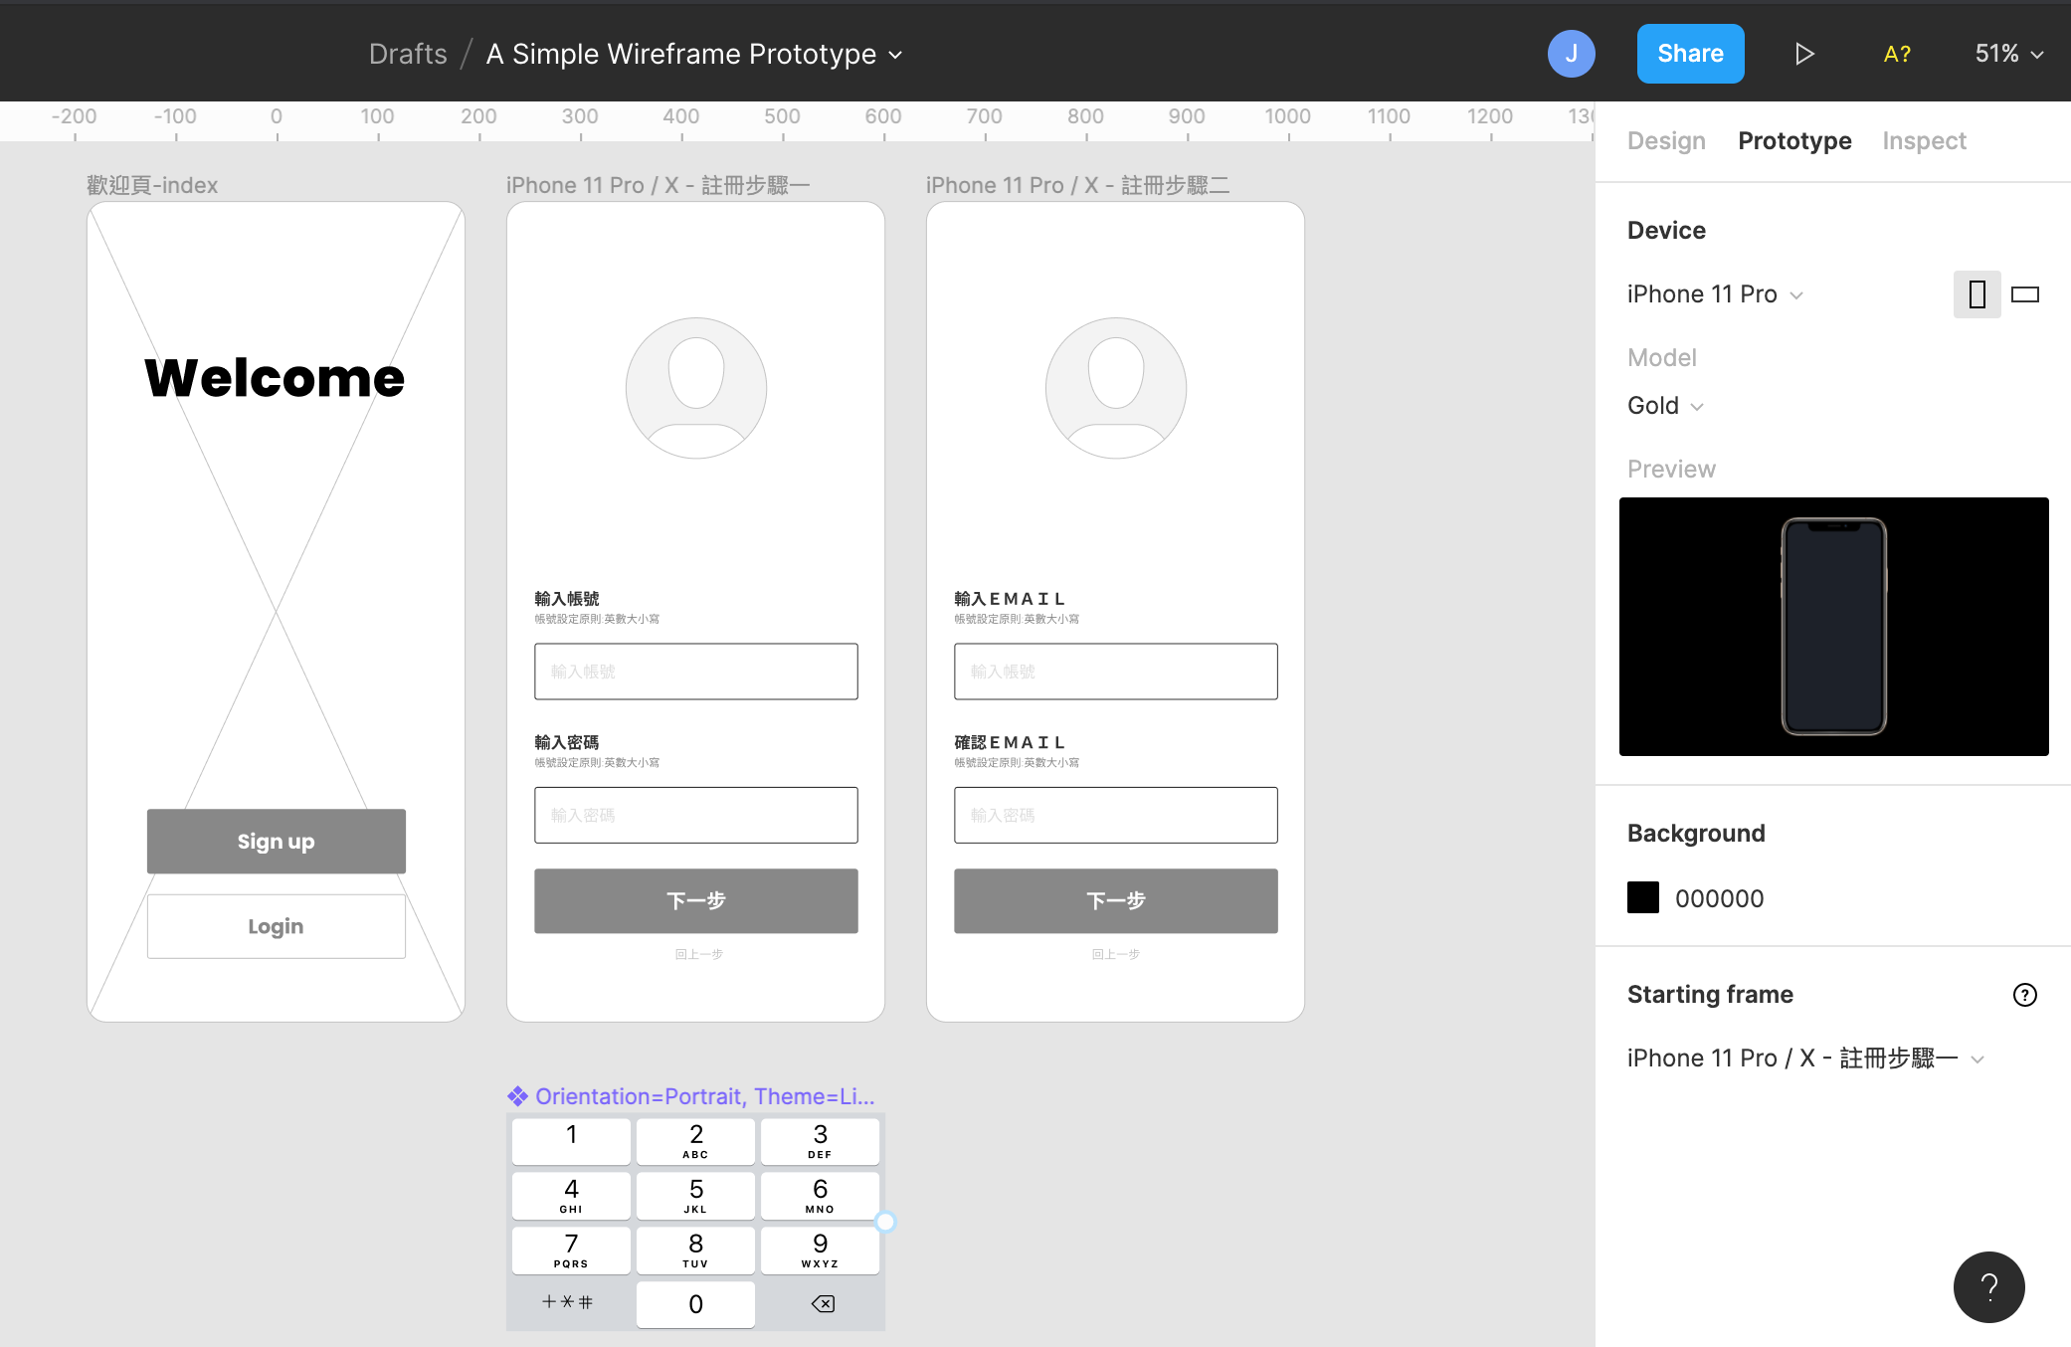
Task: Click the device preview thumbnail
Action: click(1833, 627)
